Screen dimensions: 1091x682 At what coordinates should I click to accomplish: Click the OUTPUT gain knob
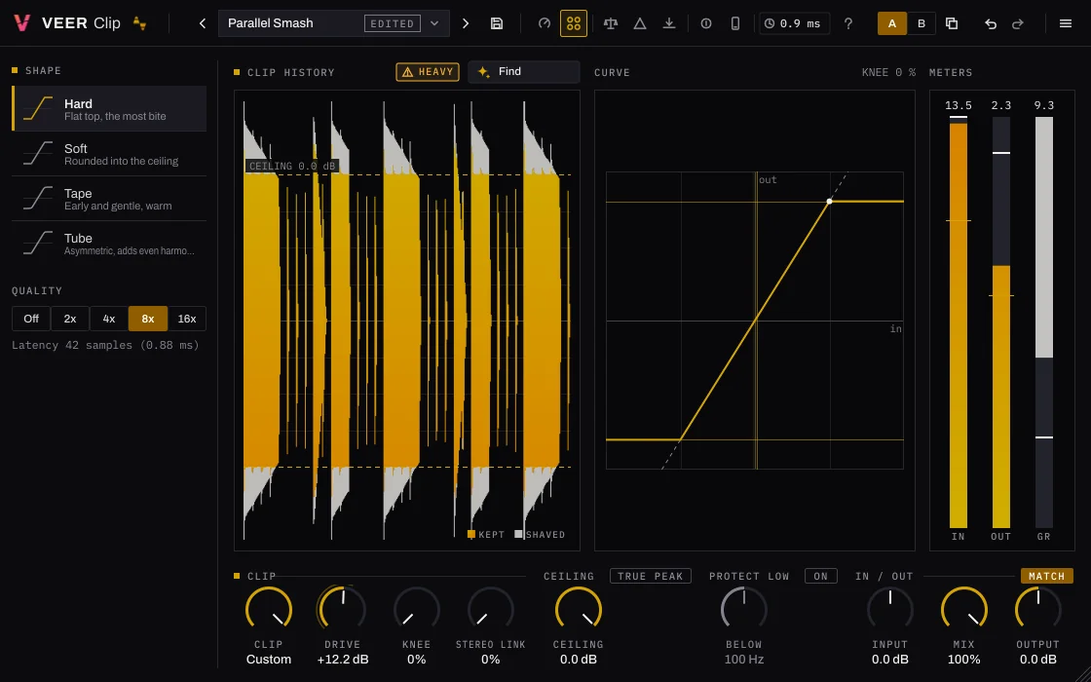tap(1038, 610)
